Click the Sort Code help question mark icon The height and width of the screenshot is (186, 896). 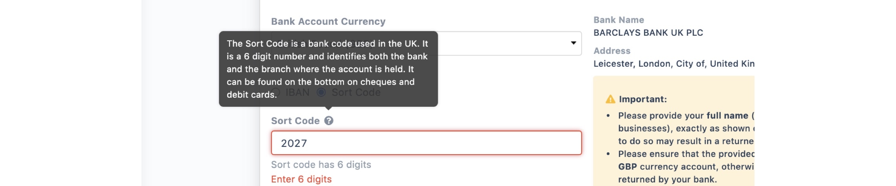coord(329,121)
